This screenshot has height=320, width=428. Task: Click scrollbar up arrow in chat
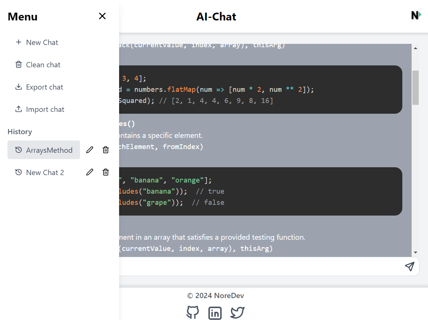(x=415, y=48)
